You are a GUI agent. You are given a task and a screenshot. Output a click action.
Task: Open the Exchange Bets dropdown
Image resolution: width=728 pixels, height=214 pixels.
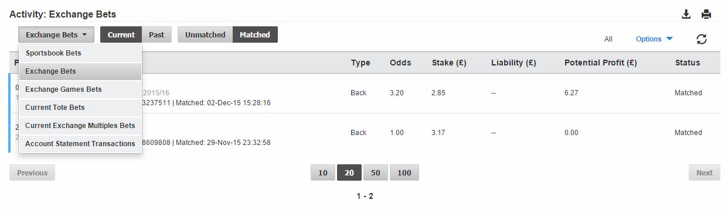click(x=56, y=34)
